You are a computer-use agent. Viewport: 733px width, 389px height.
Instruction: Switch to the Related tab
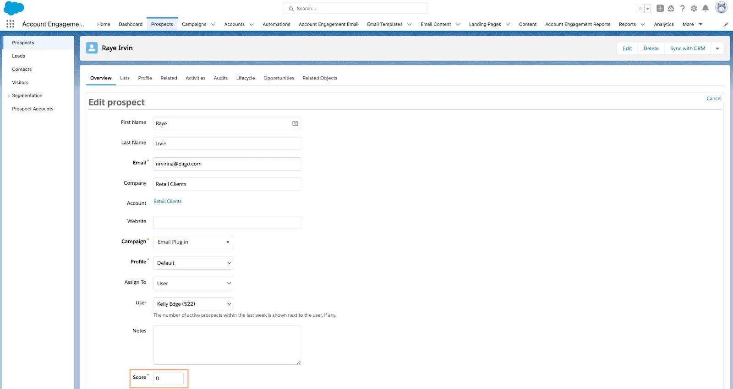pos(169,78)
